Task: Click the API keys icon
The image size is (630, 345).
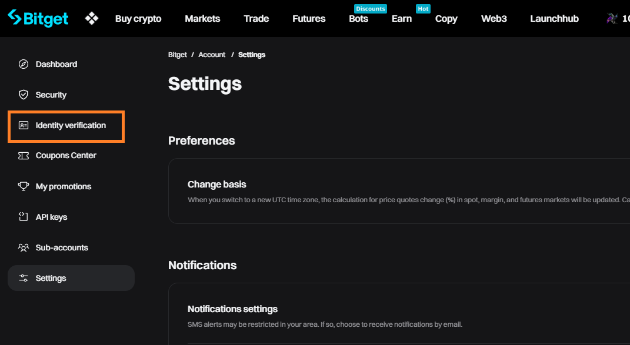Action: pyautogui.click(x=24, y=217)
